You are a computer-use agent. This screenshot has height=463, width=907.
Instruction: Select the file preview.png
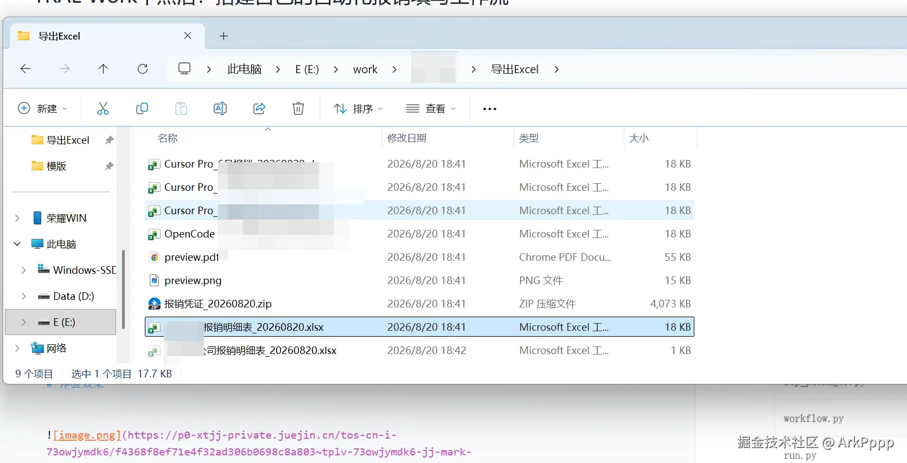193,281
